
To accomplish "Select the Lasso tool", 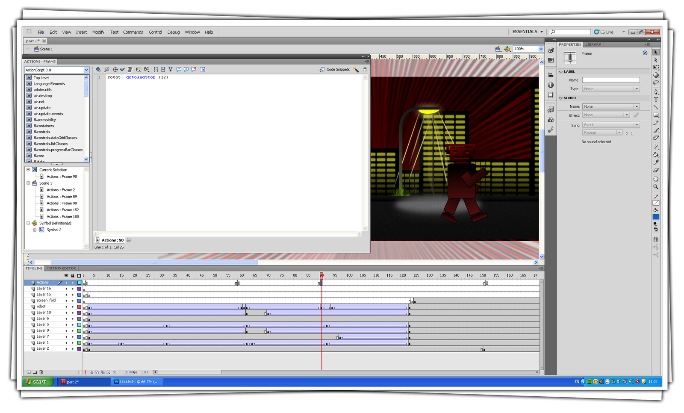I will point(656,83).
